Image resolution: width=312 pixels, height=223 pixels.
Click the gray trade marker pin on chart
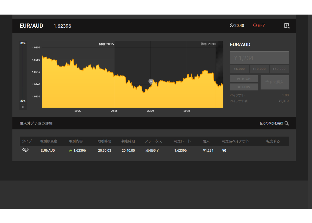coord(151,82)
